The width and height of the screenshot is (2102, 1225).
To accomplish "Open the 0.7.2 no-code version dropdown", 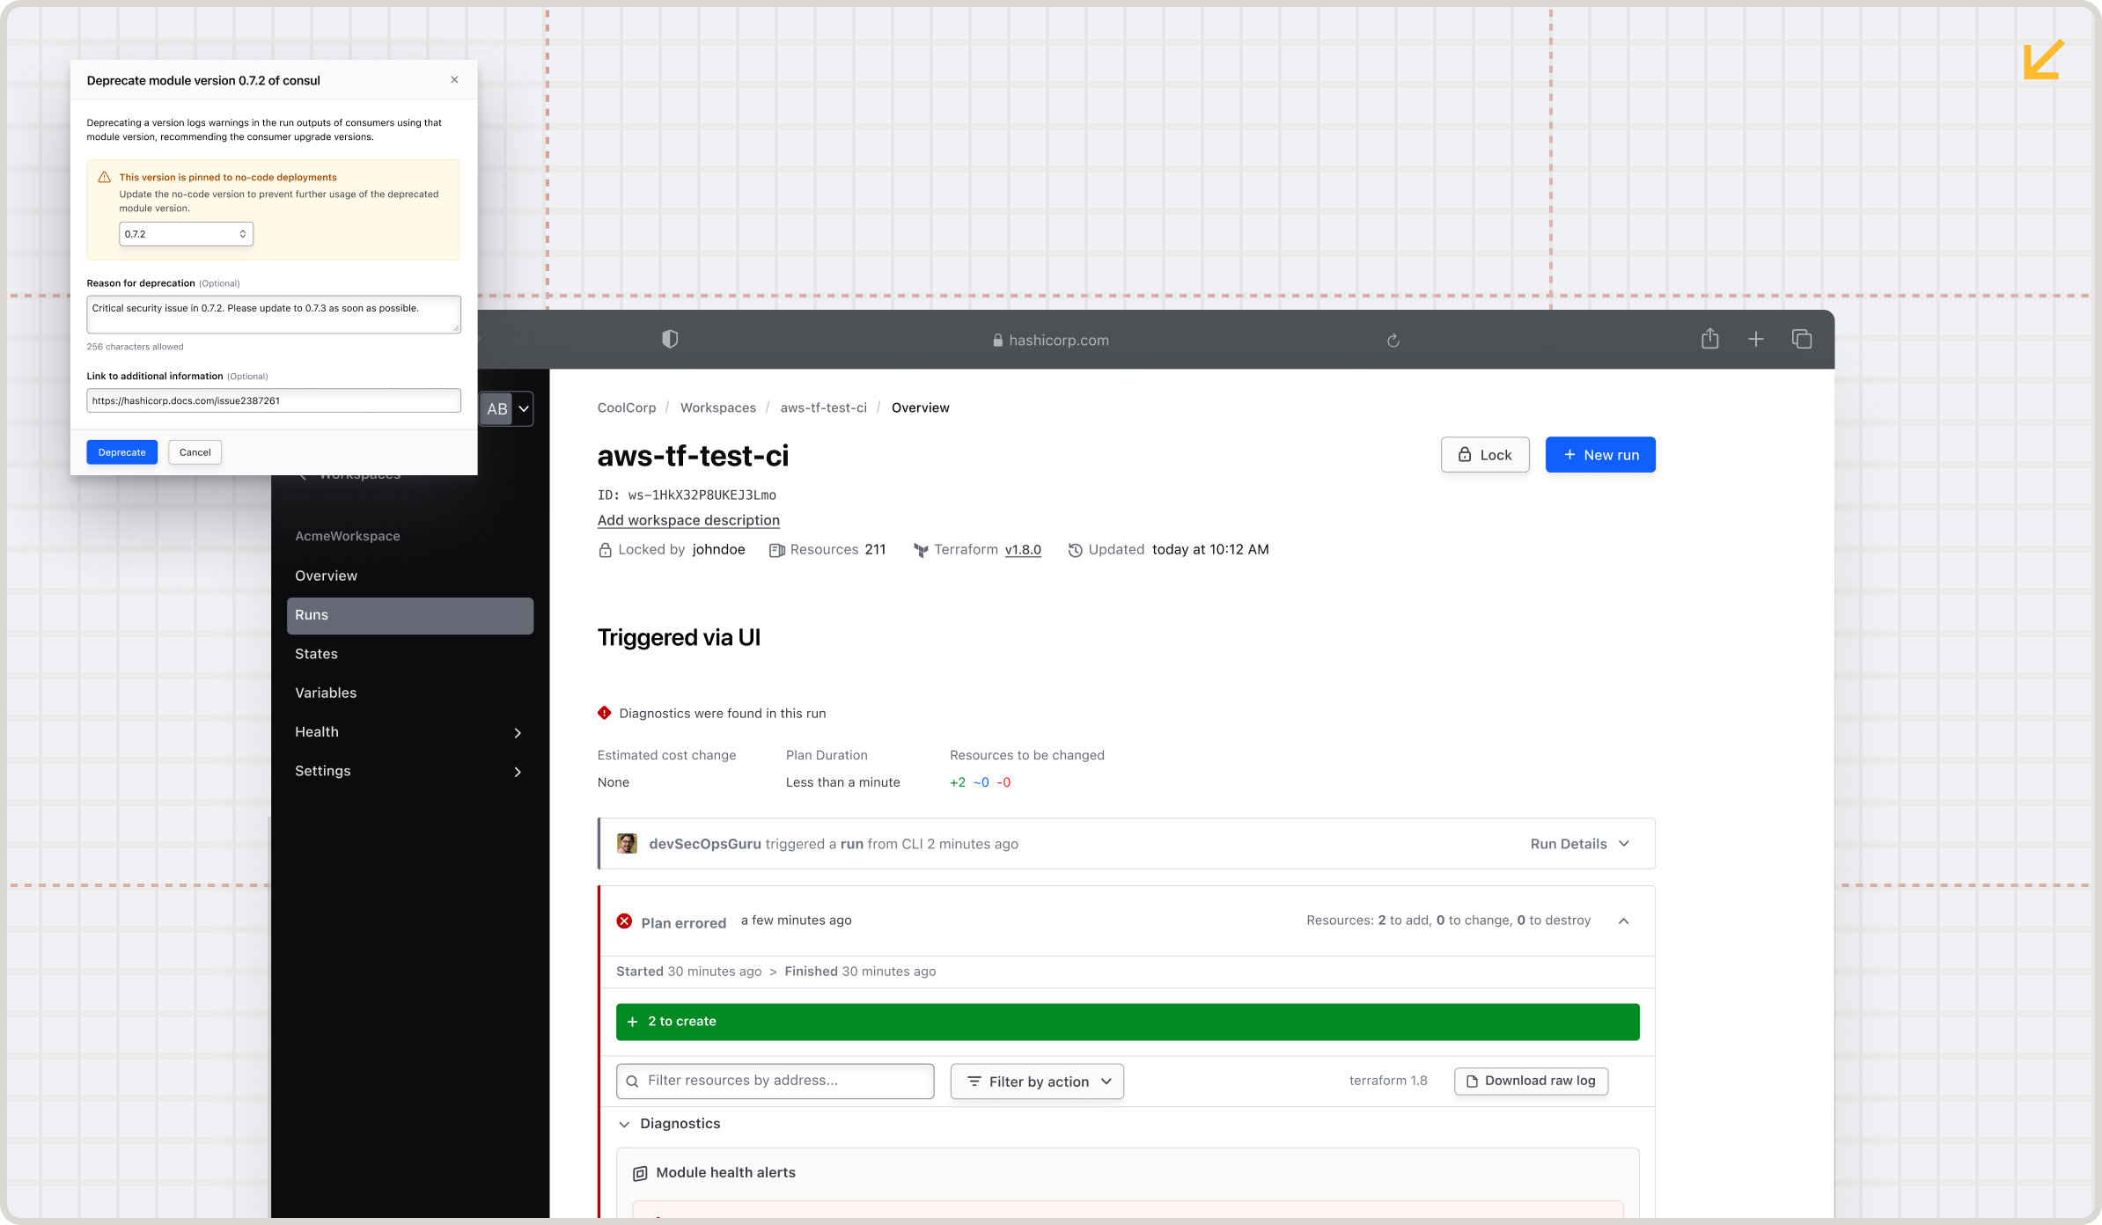I will pyautogui.click(x=186, y=234).
